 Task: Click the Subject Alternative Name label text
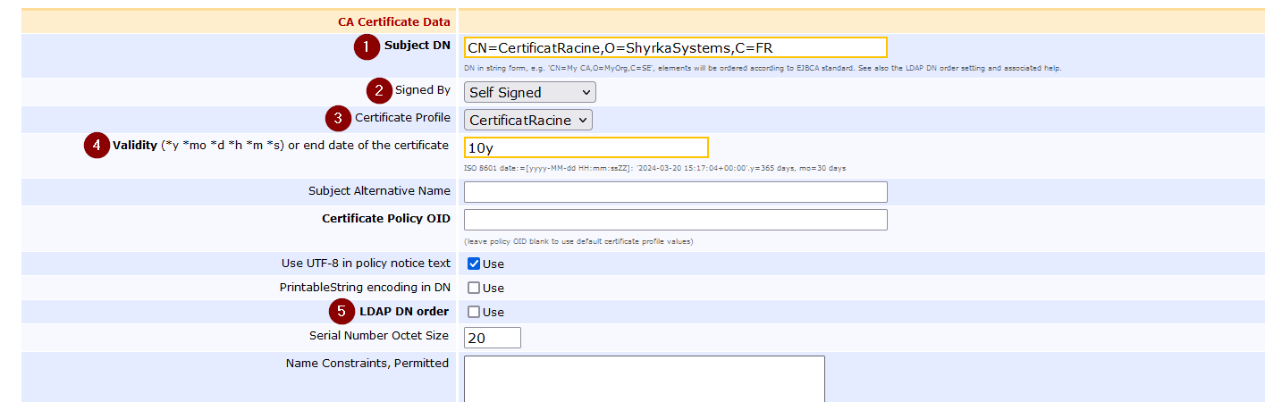click(379, 191)
